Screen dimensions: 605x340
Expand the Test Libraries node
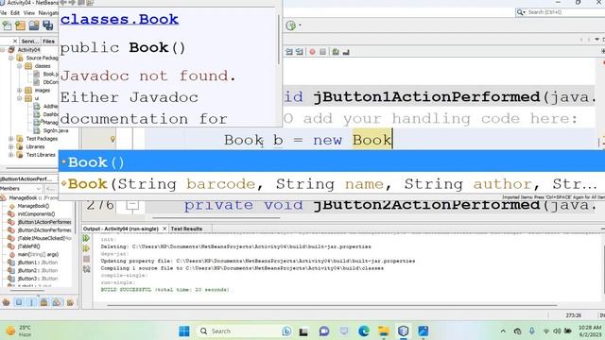11,155
